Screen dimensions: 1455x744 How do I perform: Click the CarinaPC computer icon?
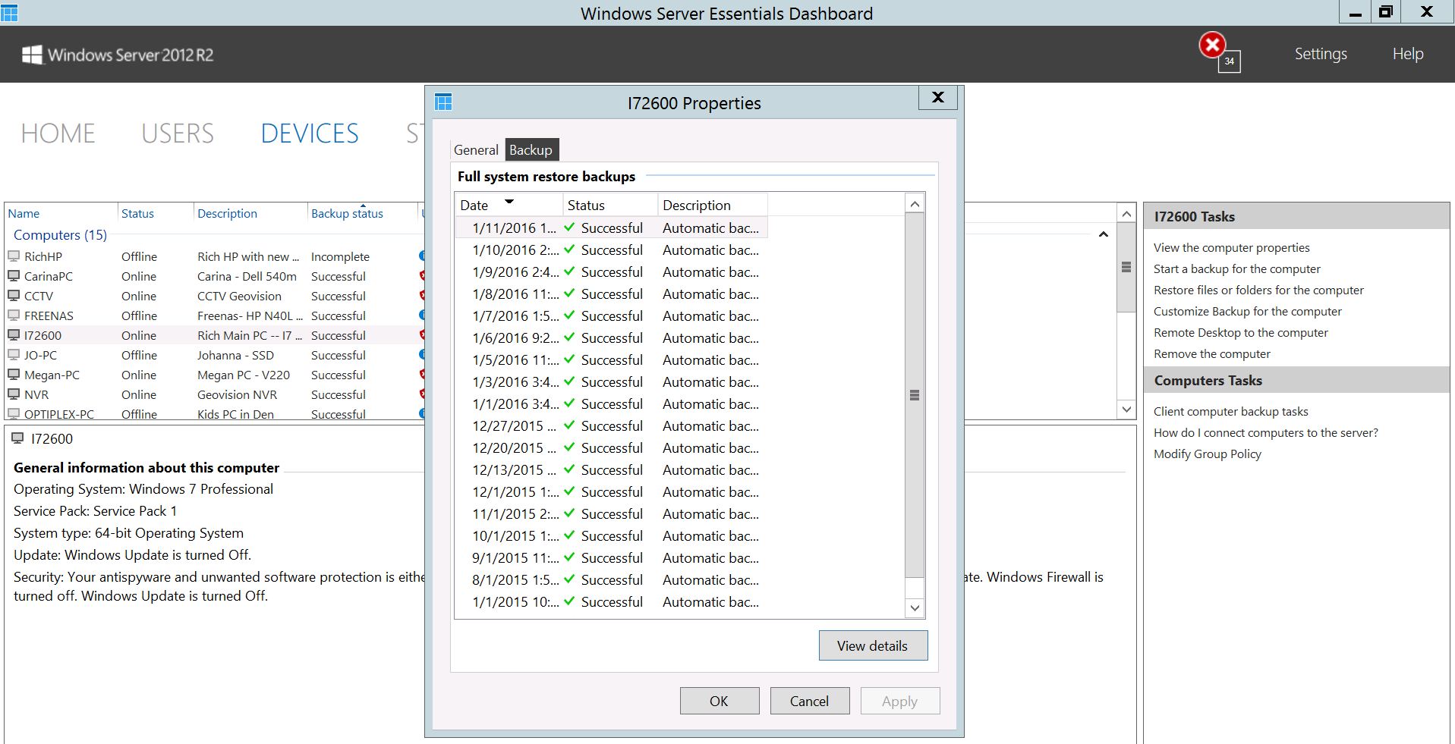click(14, 276)
